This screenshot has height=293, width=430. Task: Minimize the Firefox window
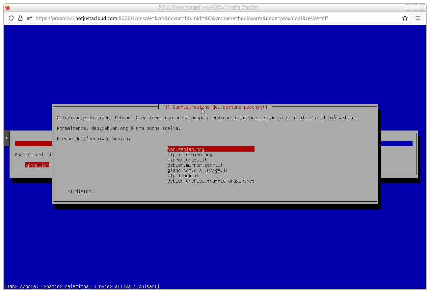pyautogui.click(x=408, y=8)
